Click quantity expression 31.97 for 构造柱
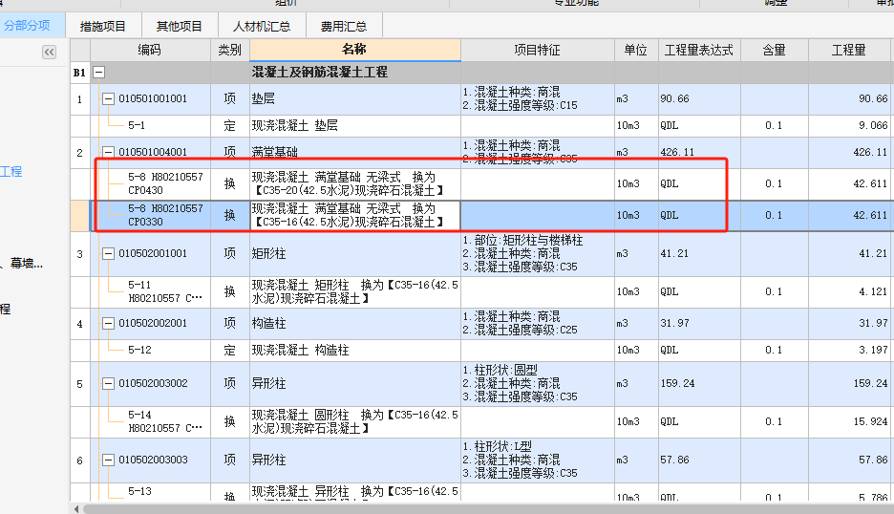 coord(699,324)
